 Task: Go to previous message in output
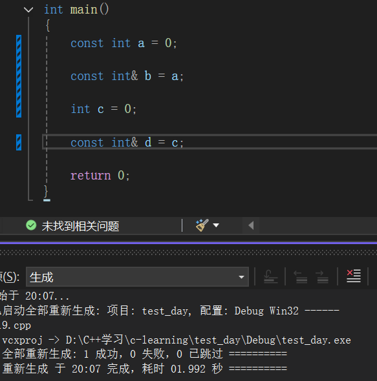[301, 277]
